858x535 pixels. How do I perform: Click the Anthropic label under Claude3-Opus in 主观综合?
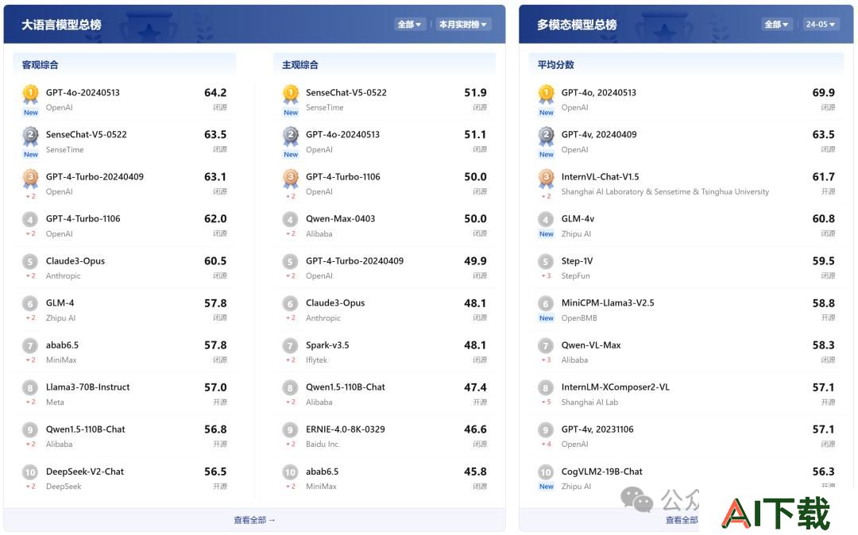pos(323,318)
